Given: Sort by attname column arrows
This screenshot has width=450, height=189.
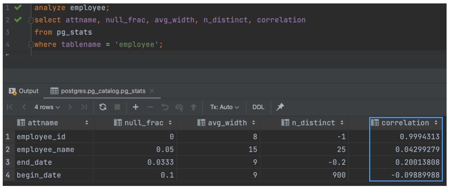Looking at the screenshot, I should (87, 123).
